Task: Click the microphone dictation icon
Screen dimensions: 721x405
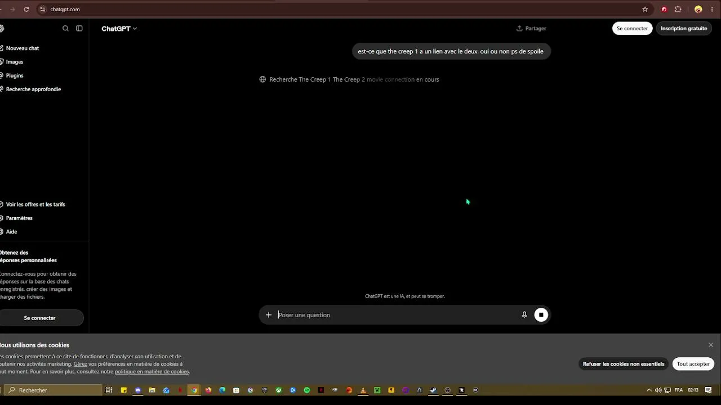Action: click(x=524, y=315)
